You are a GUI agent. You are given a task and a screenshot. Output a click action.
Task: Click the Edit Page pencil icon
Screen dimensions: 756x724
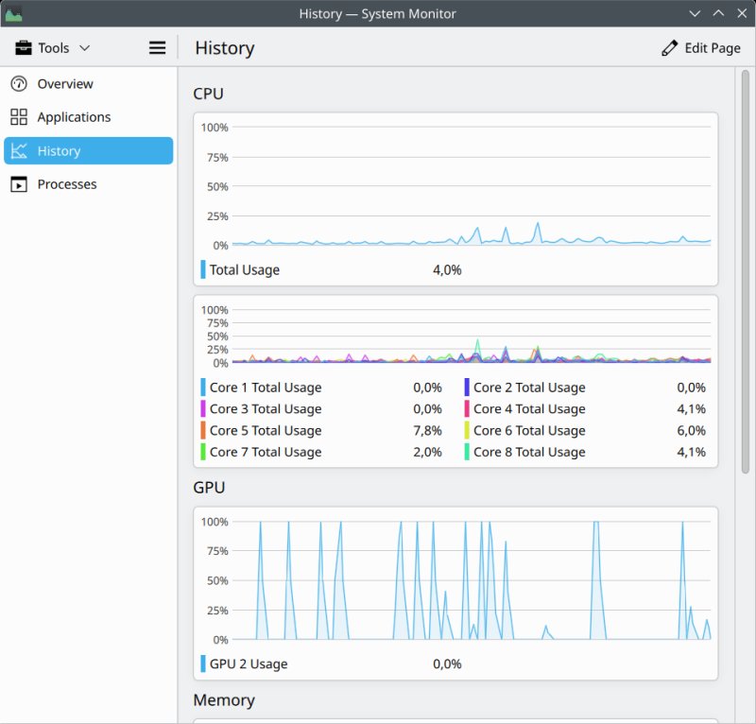click(x=671, y=47)
